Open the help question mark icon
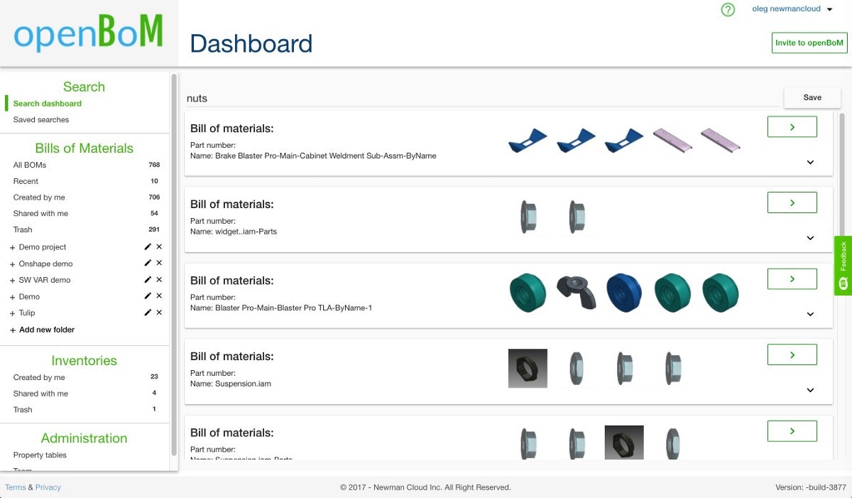The width and height of the screenshot is (852, 498). click(728, 10)
